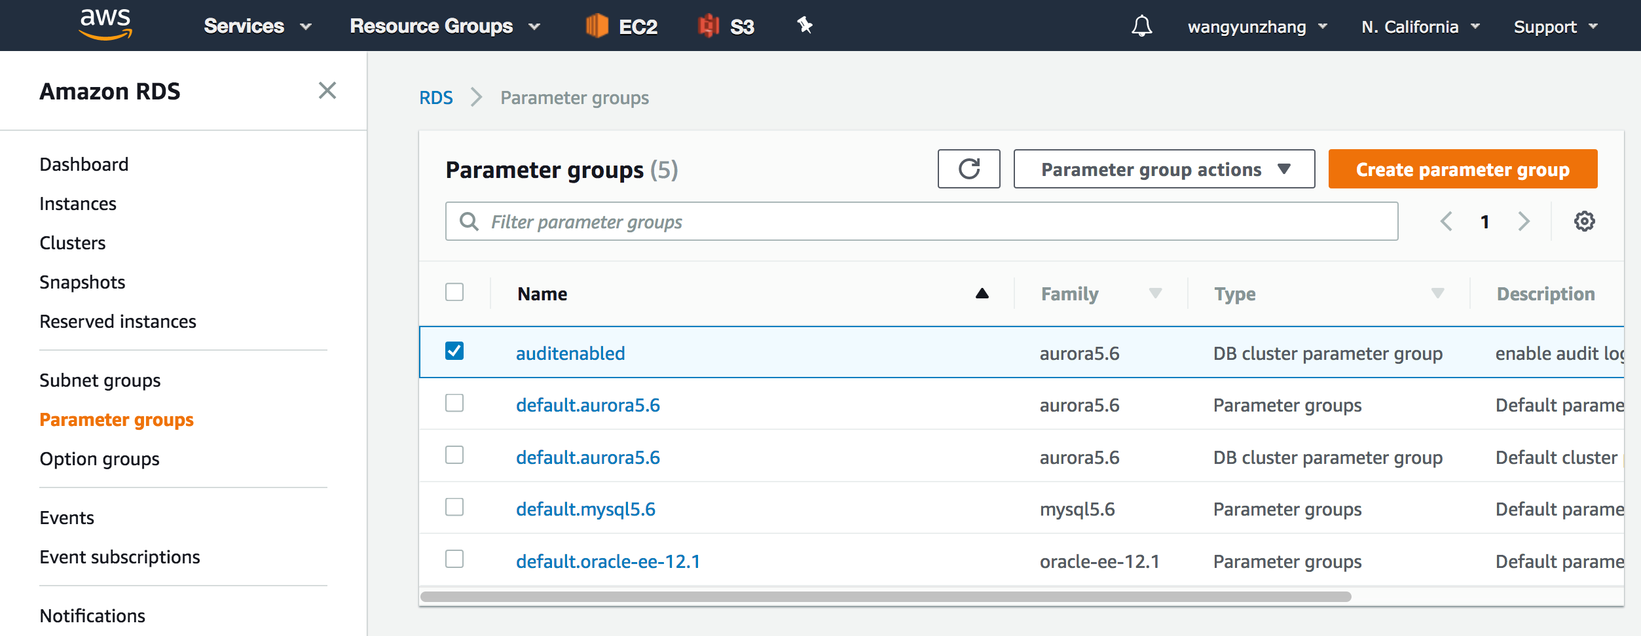Screen dimensions: 1641x636
Task: Click the auditenabled row Type cell
Action: pos(1328,353)
